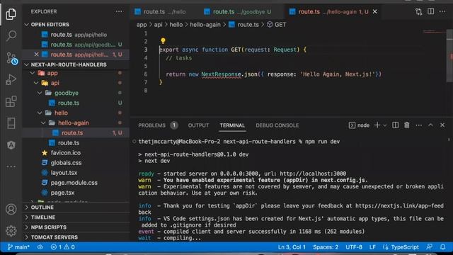Screen dimensions: 453x255
Task: Open route.ts under goodbye folder
Action: (x=76, y=103)
